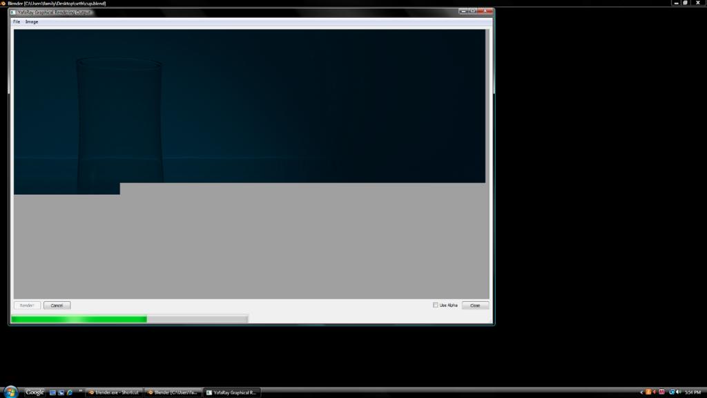
Task: Click the Show Desktop quick launch icon
Action: [52, 392]
